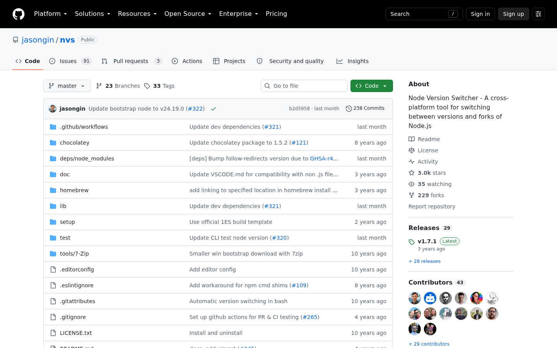
Task: Expand the Enterprise menu
Action: 238,14
